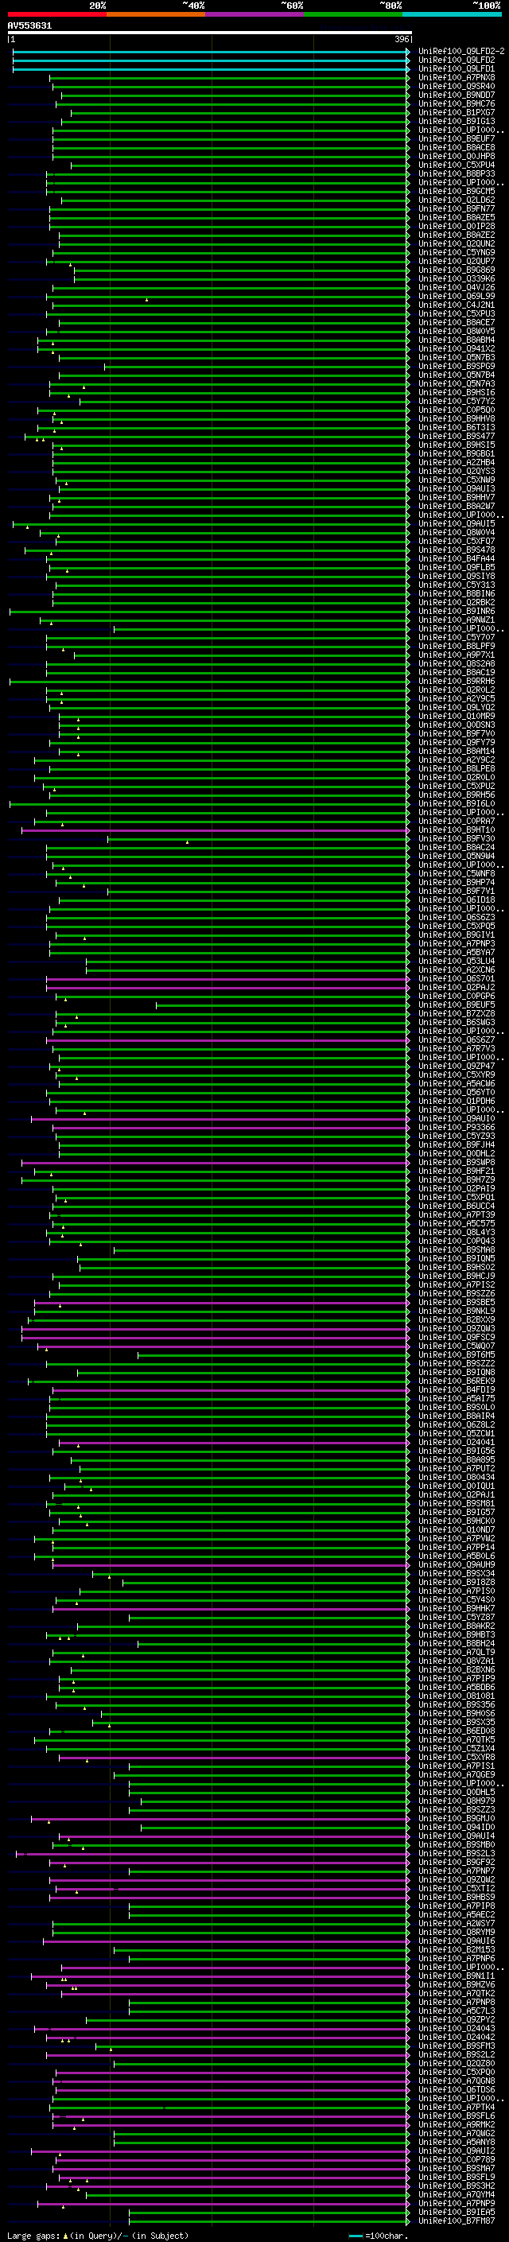The height and width of the screenshot is (2242, 509).
Task: Select label UniRef100_C4J2N1
Action: click(457, 305)
